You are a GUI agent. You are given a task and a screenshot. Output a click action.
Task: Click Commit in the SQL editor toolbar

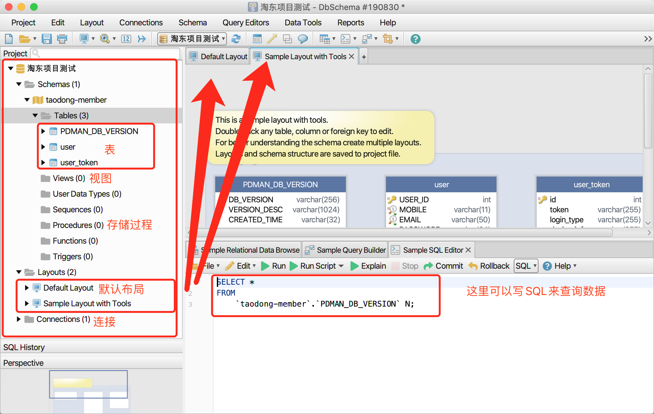point(443,266)
